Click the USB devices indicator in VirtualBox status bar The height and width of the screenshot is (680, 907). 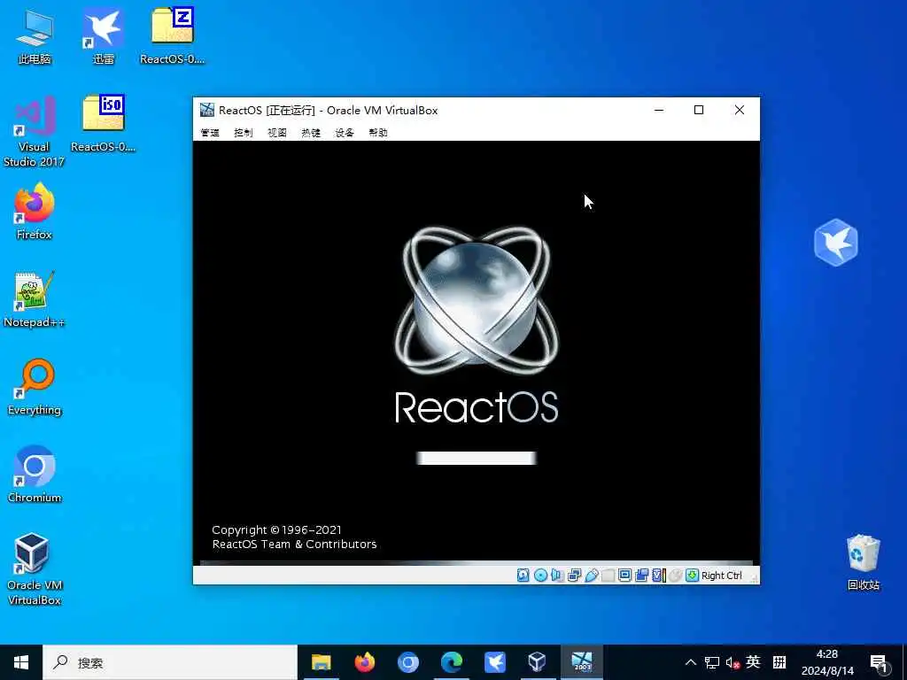tap(591, 576)
